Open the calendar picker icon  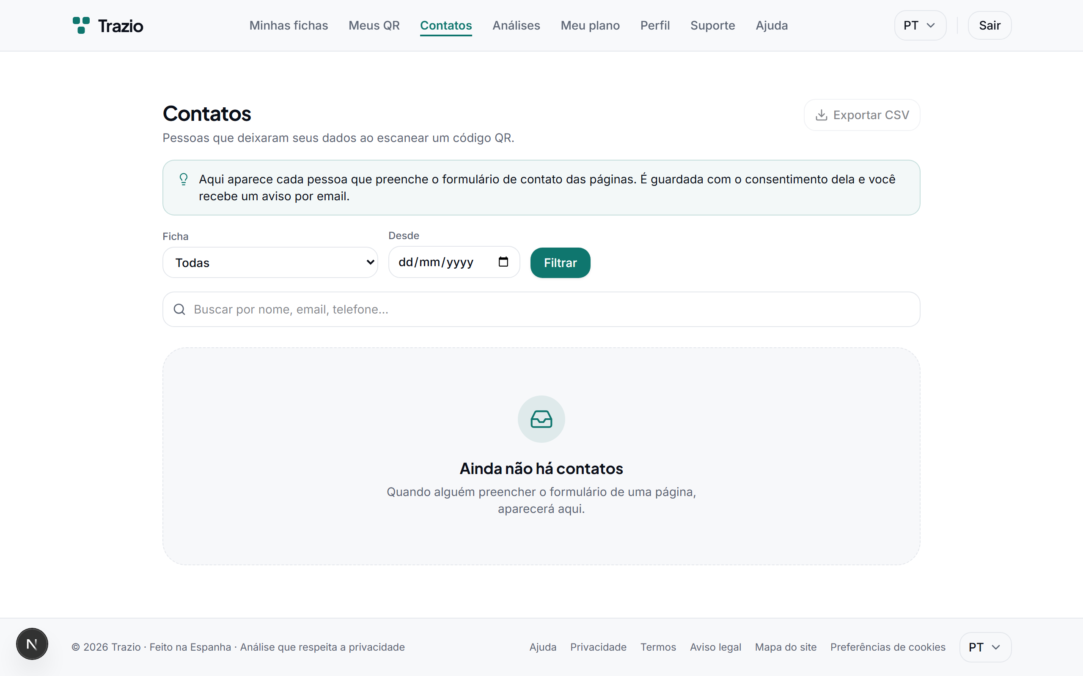(x=503, y=262)
